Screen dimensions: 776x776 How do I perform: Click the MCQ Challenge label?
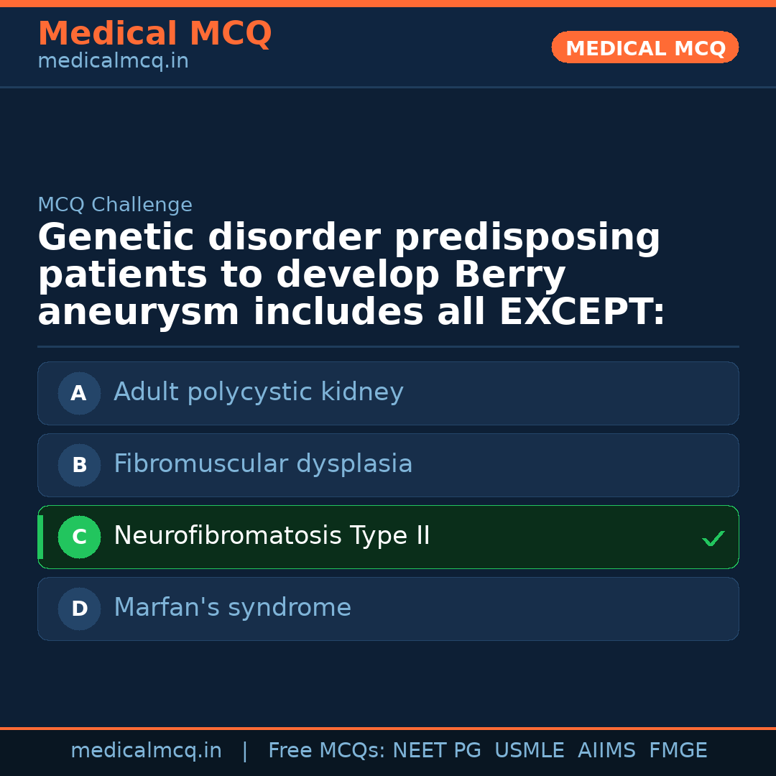tap(115, 205)
